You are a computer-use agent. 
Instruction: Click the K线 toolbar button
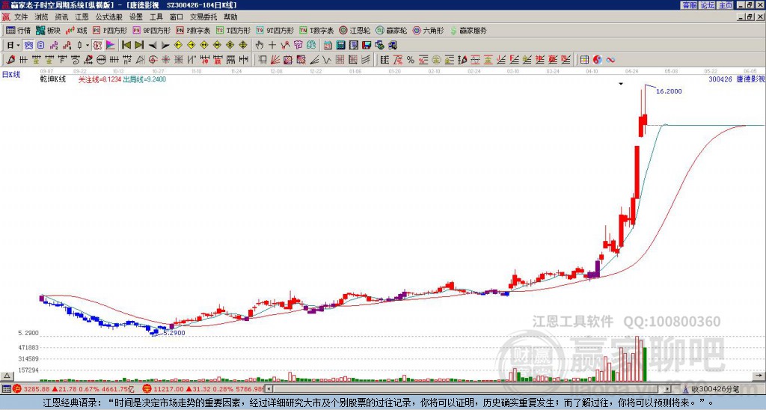(76, 30)
